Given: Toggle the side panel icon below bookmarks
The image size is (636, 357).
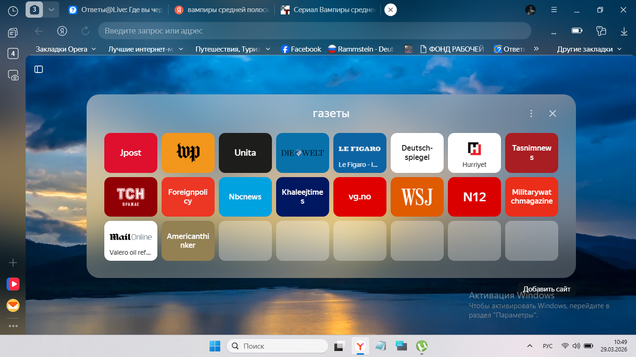Looking at the screenshot, I should tap(39, 69).
